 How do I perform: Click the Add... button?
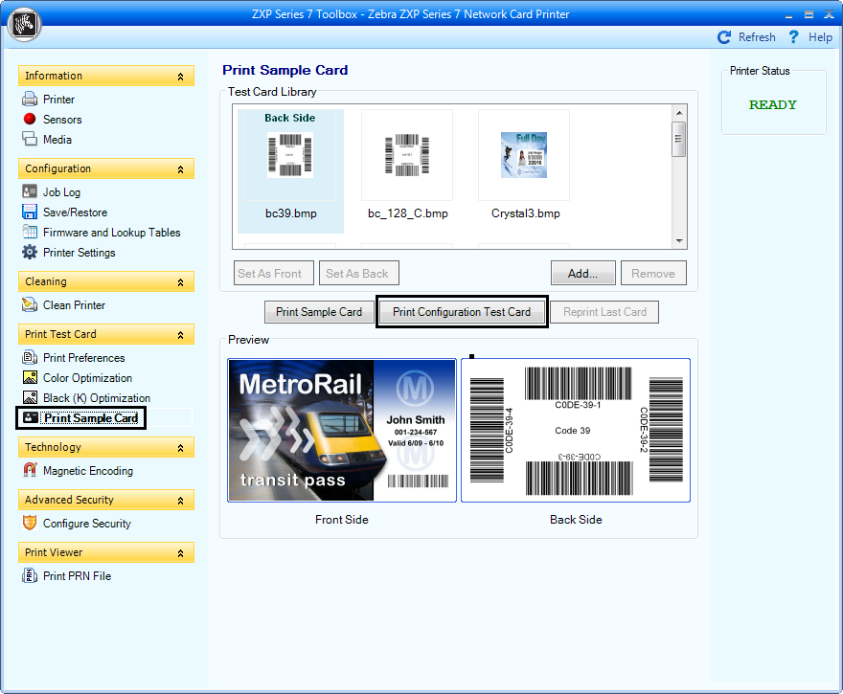582,274
